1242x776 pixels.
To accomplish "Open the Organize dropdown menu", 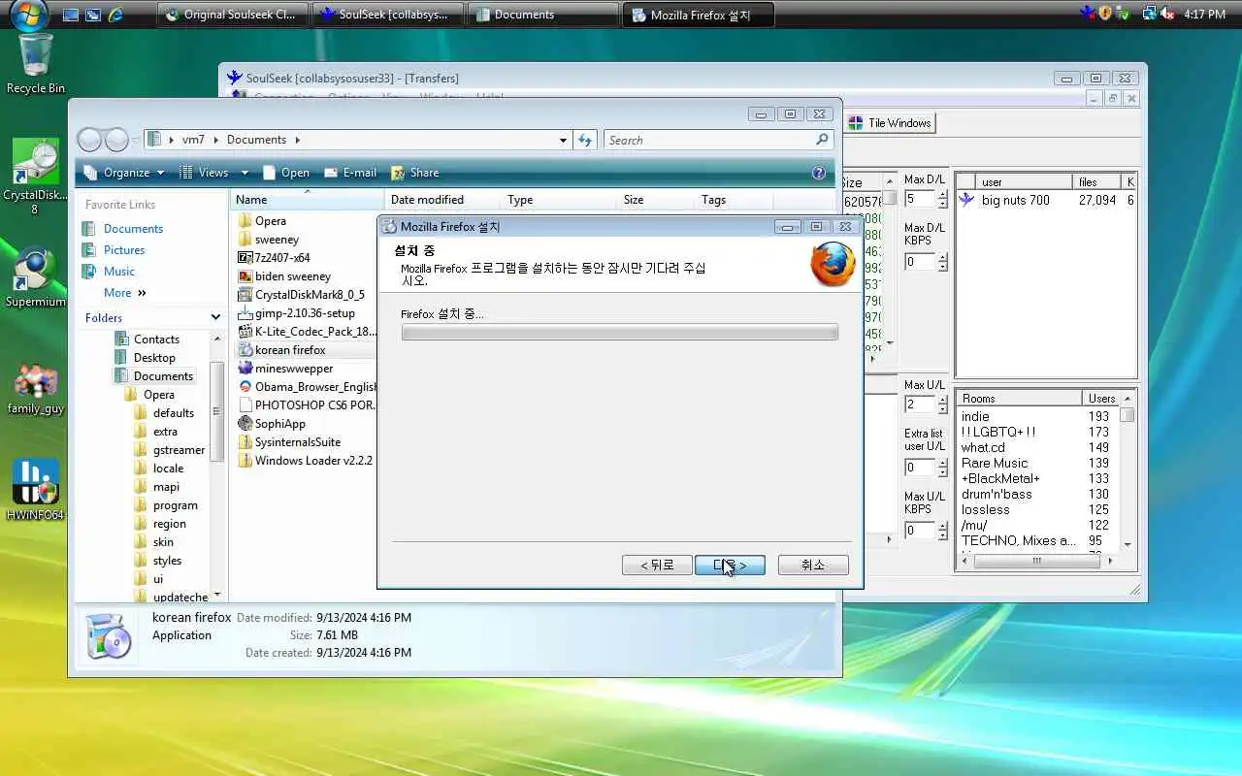I will pos(124,173).
